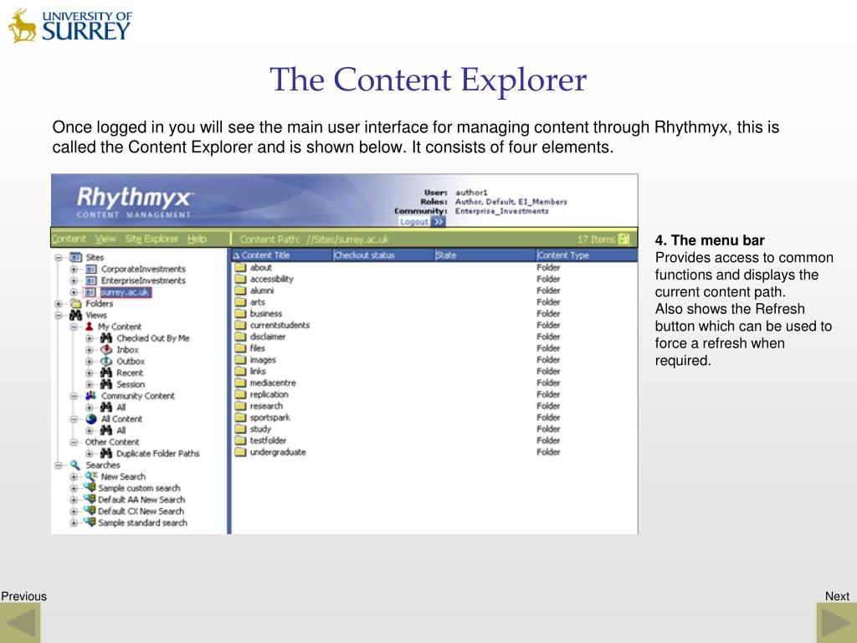Collapse the Views tree node
Image resolution: width=857 pixels, height=643 pixels.
pyautogui.click(x=59, y=315)
